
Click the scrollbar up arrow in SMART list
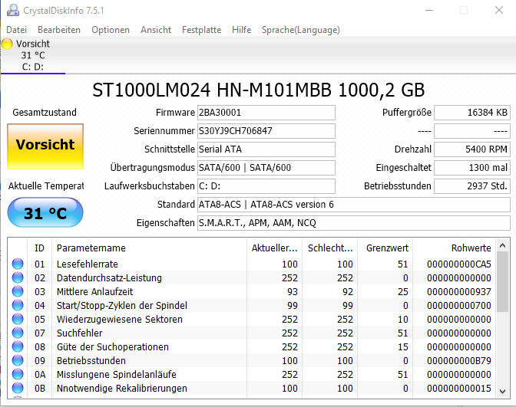[502, 245]
